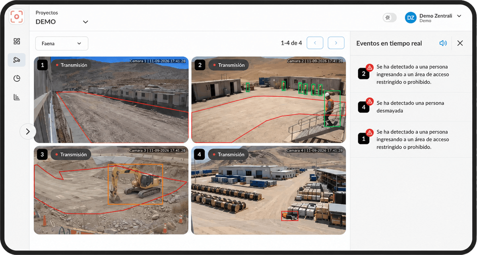
Task: Select the camera surveillance icon in sidebar
Action: pos(17,60)
